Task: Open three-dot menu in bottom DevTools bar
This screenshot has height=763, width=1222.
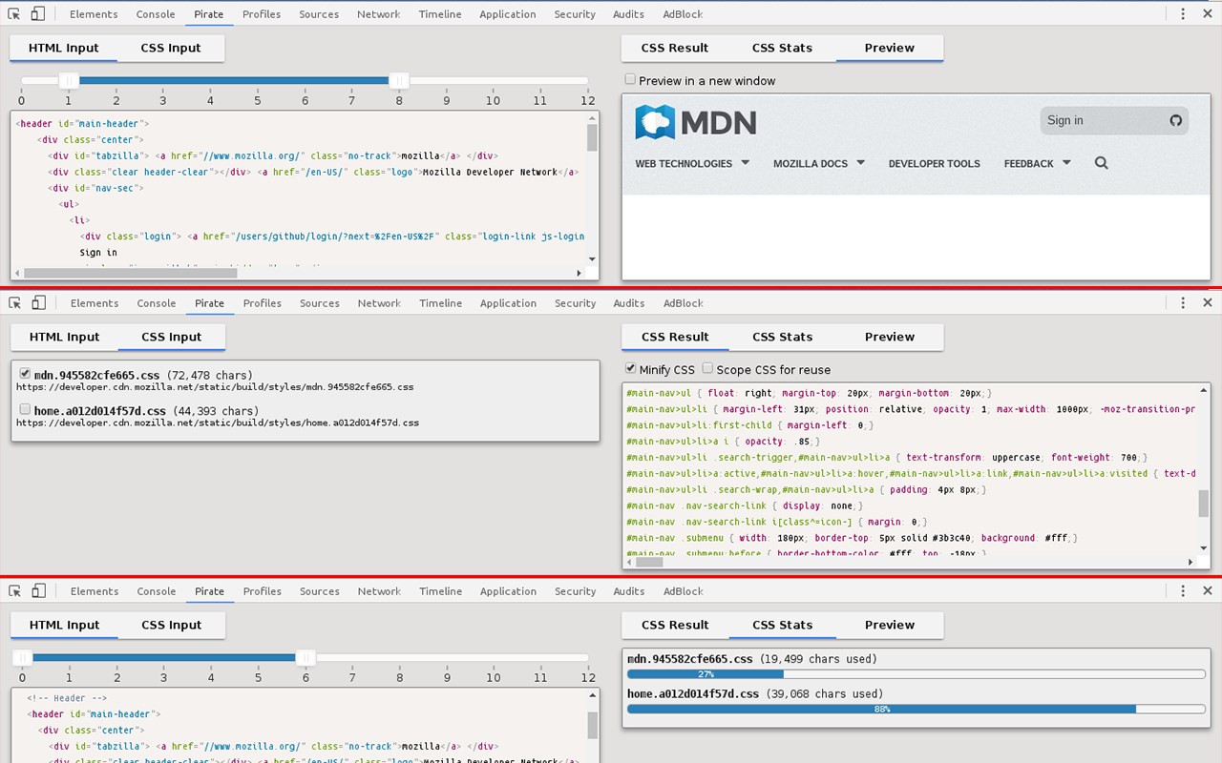Action: (x=1183, y=591)
